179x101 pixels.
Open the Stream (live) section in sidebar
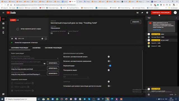(3, 19)
